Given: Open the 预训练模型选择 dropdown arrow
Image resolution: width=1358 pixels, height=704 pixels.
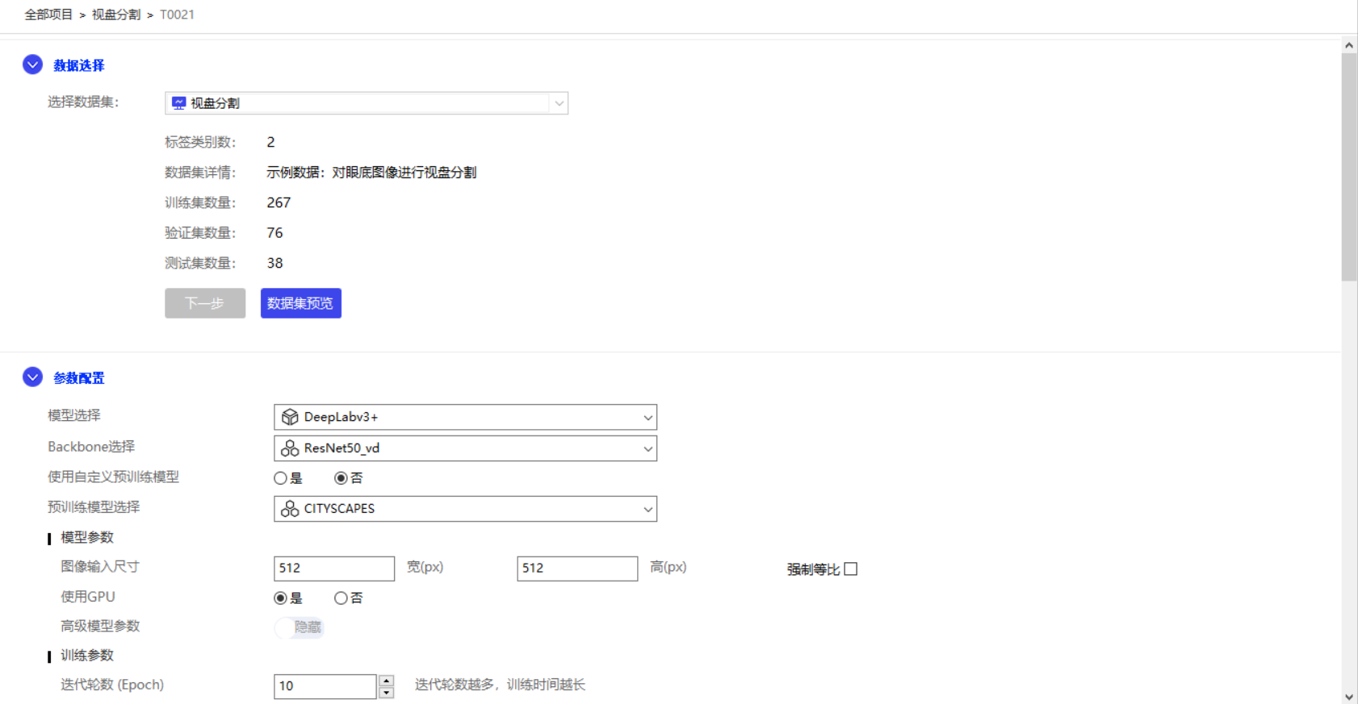Looking at the screenshot, I should [x=648, y=509].
